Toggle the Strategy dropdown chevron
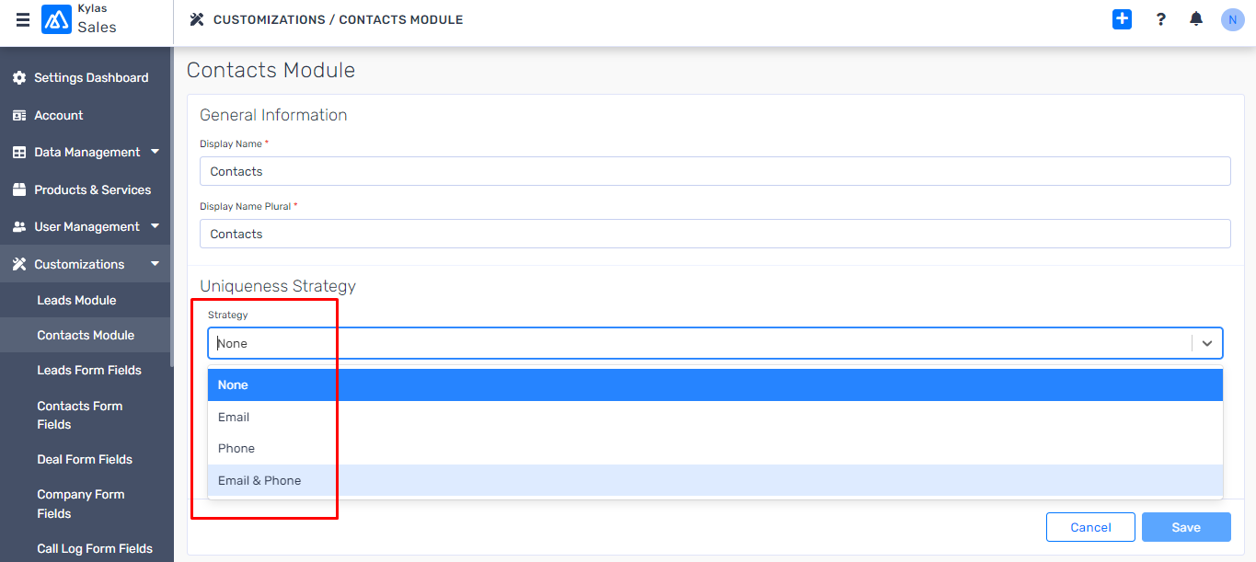 point(1207,343)
